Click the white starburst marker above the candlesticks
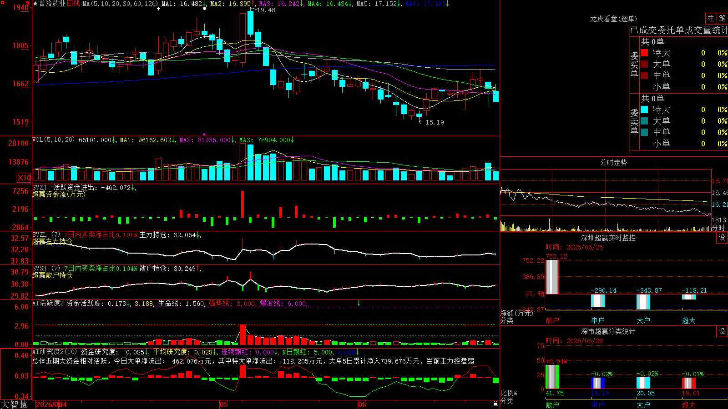Screen dimensions: 728x409 click(x=205, y=9)
